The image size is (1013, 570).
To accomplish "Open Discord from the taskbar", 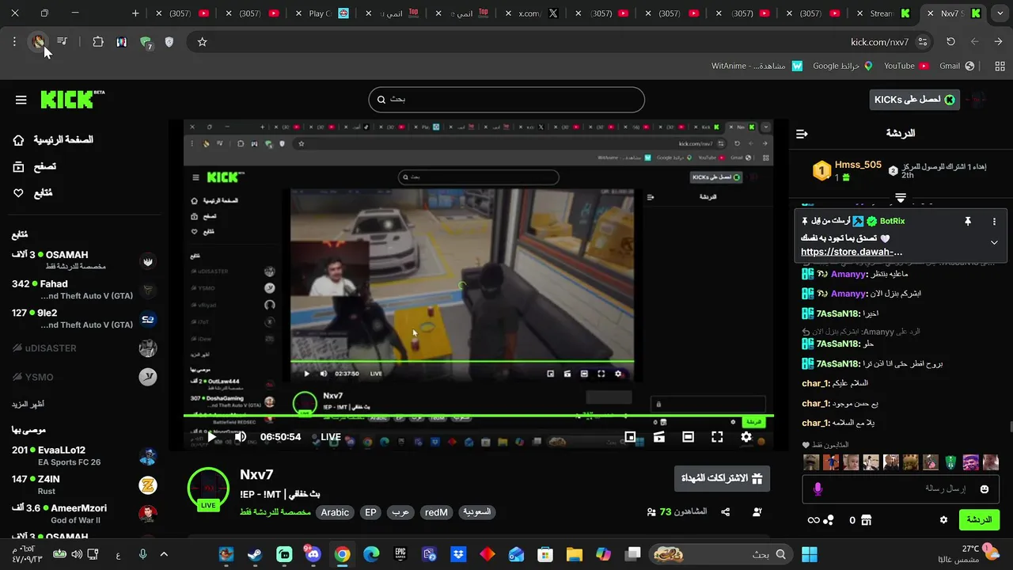I will click(313, 554).
